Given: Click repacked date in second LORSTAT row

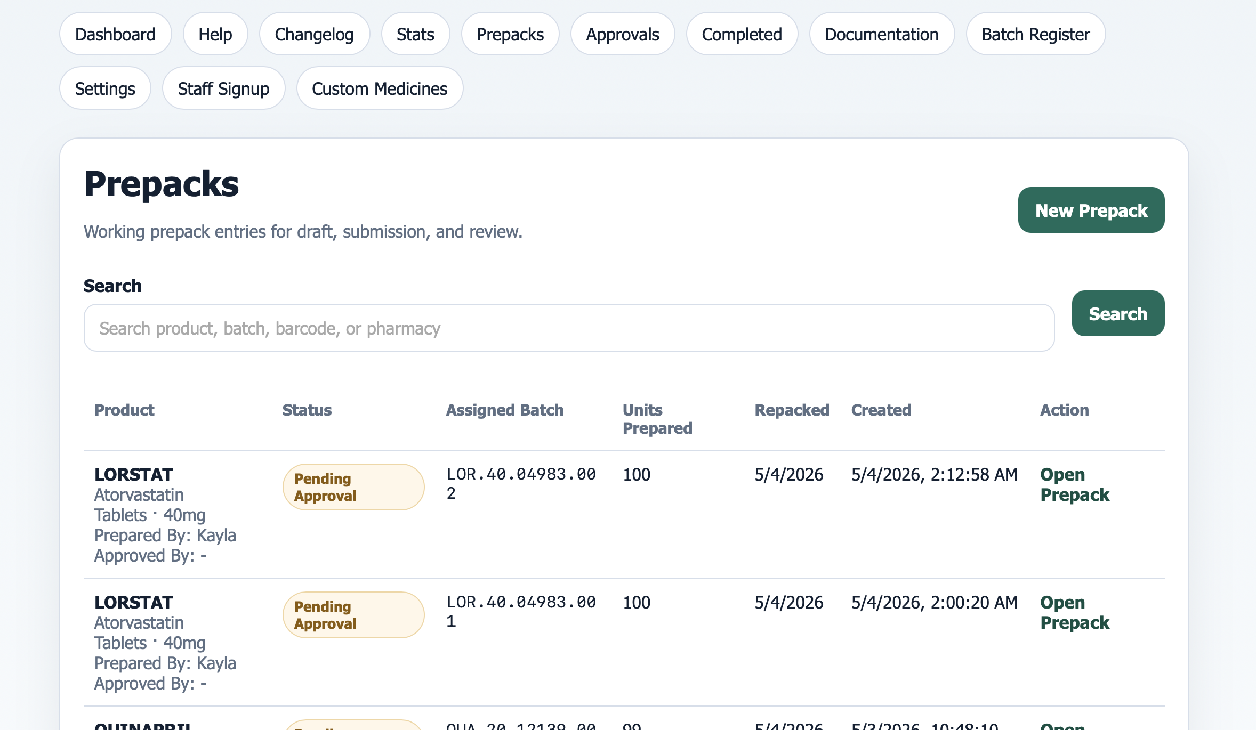Looking at the screenshot, I should click(789, 602).
